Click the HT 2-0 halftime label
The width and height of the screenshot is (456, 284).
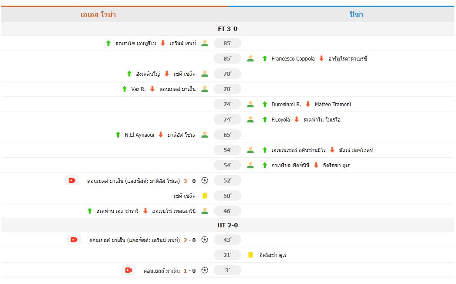coord(228,225)
